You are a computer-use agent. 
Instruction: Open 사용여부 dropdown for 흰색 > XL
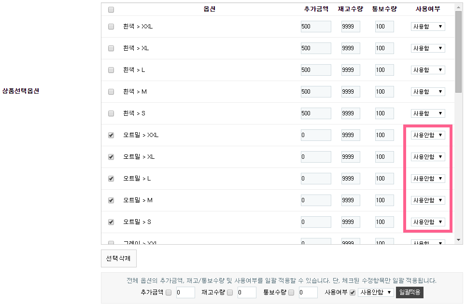428,48
